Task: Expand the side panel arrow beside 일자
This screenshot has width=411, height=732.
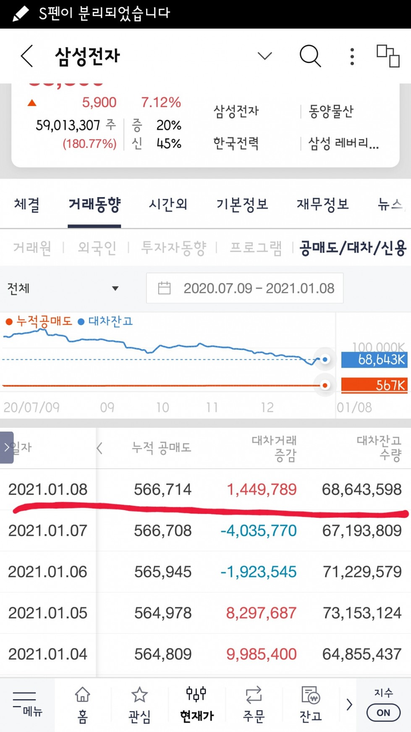Action: coord(7,448)
